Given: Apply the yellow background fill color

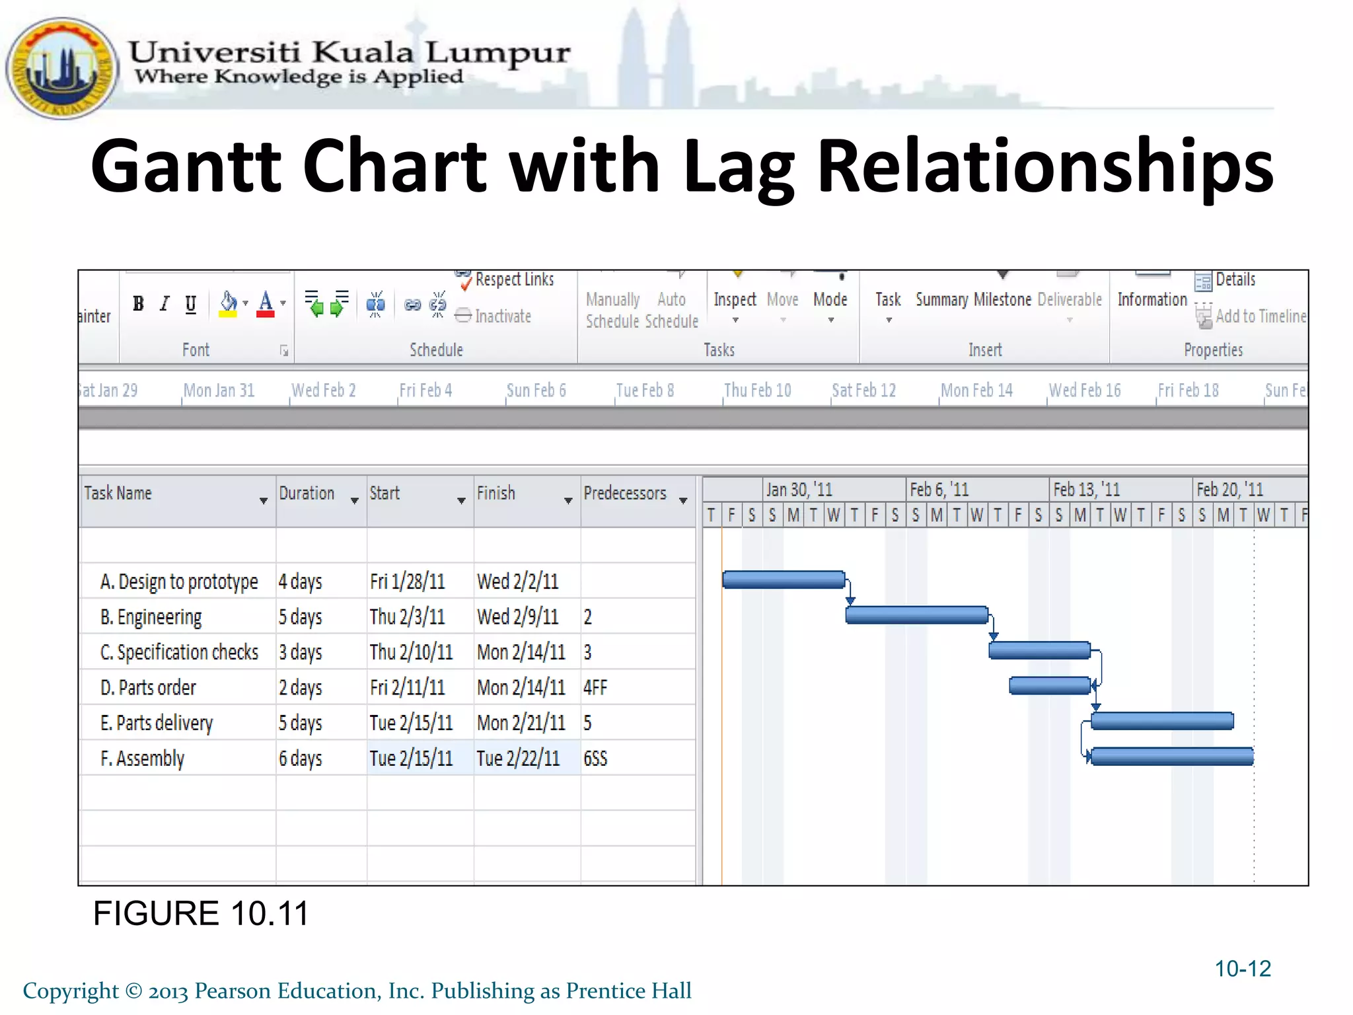Looking at the screenshot, I should (x=228, y=305).
